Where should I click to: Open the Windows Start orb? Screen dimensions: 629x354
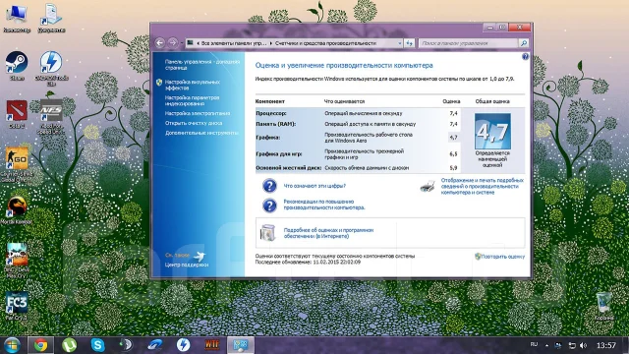(12, 345)
